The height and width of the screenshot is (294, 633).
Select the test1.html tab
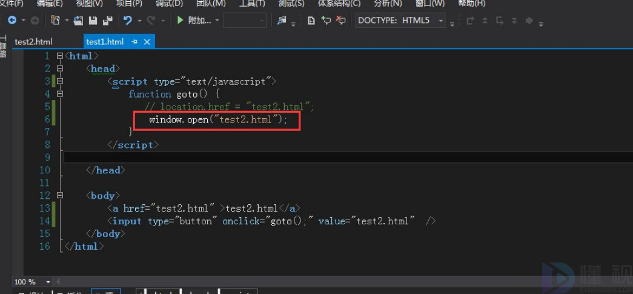tap(105, 42)
